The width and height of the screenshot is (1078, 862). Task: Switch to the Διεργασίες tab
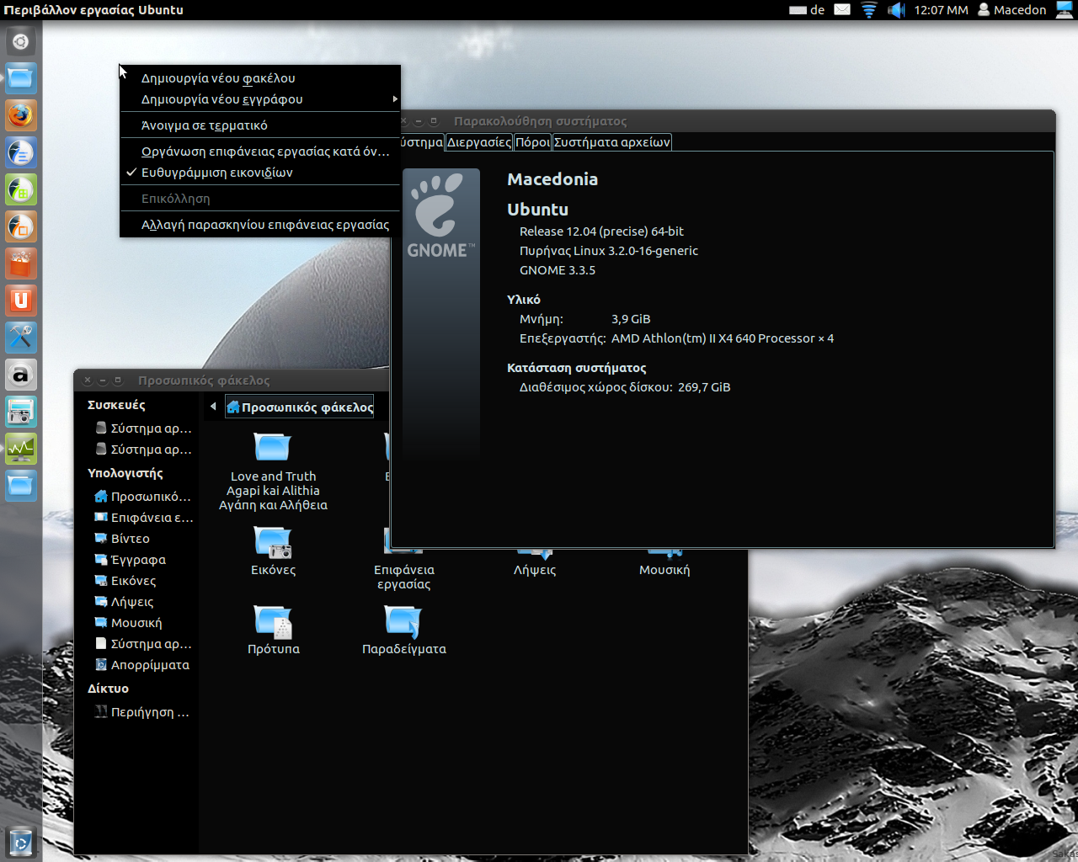[x=478, y=142]
